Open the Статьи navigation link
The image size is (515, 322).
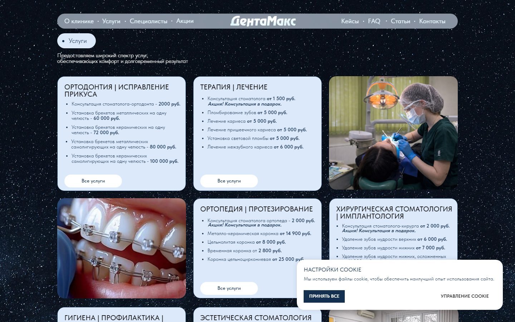coord(401,21)
